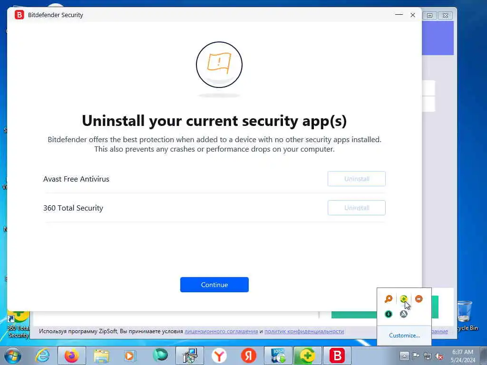This screenshot has height=365, width=487.
Task: Click the Bitdefender logo in title bar
Action: [x=19, y=15]
